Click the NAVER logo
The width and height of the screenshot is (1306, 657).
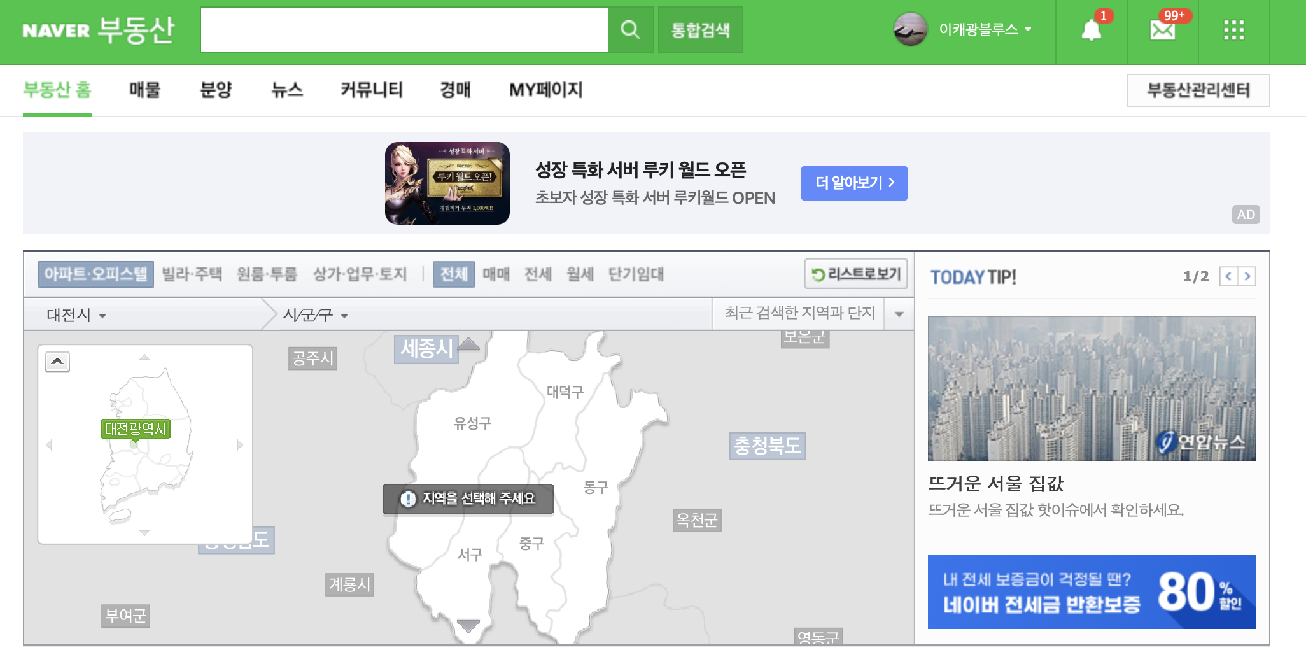pyautogui.click(x=56, y=30)
